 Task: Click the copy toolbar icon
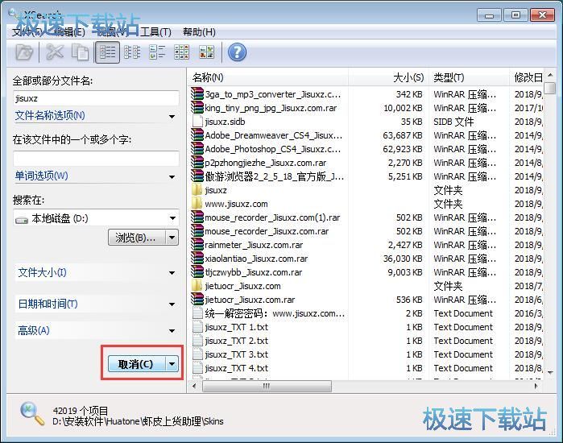coord(80,52)
